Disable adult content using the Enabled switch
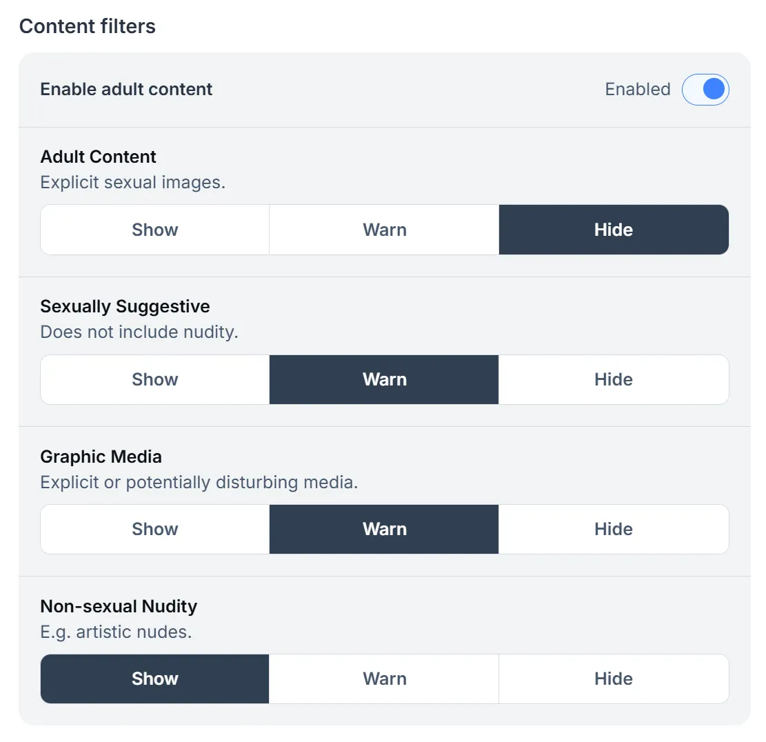 (x=705, y=89)
